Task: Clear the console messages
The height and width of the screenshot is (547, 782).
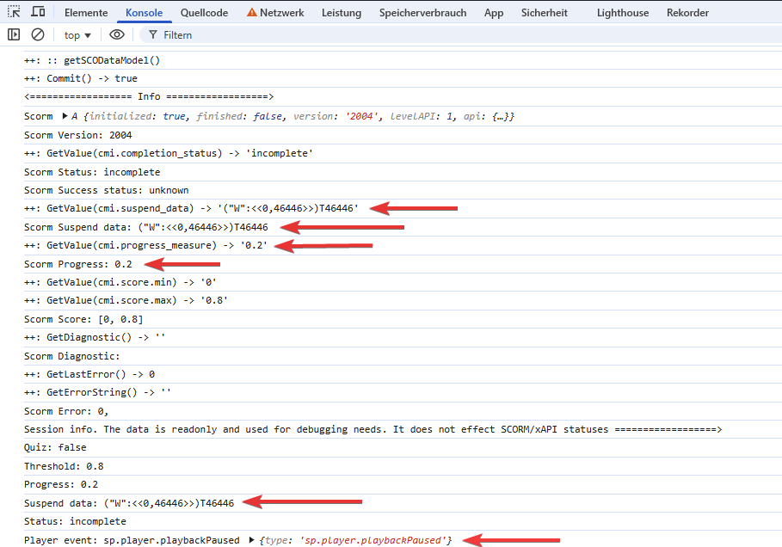Action: [37, 34]
